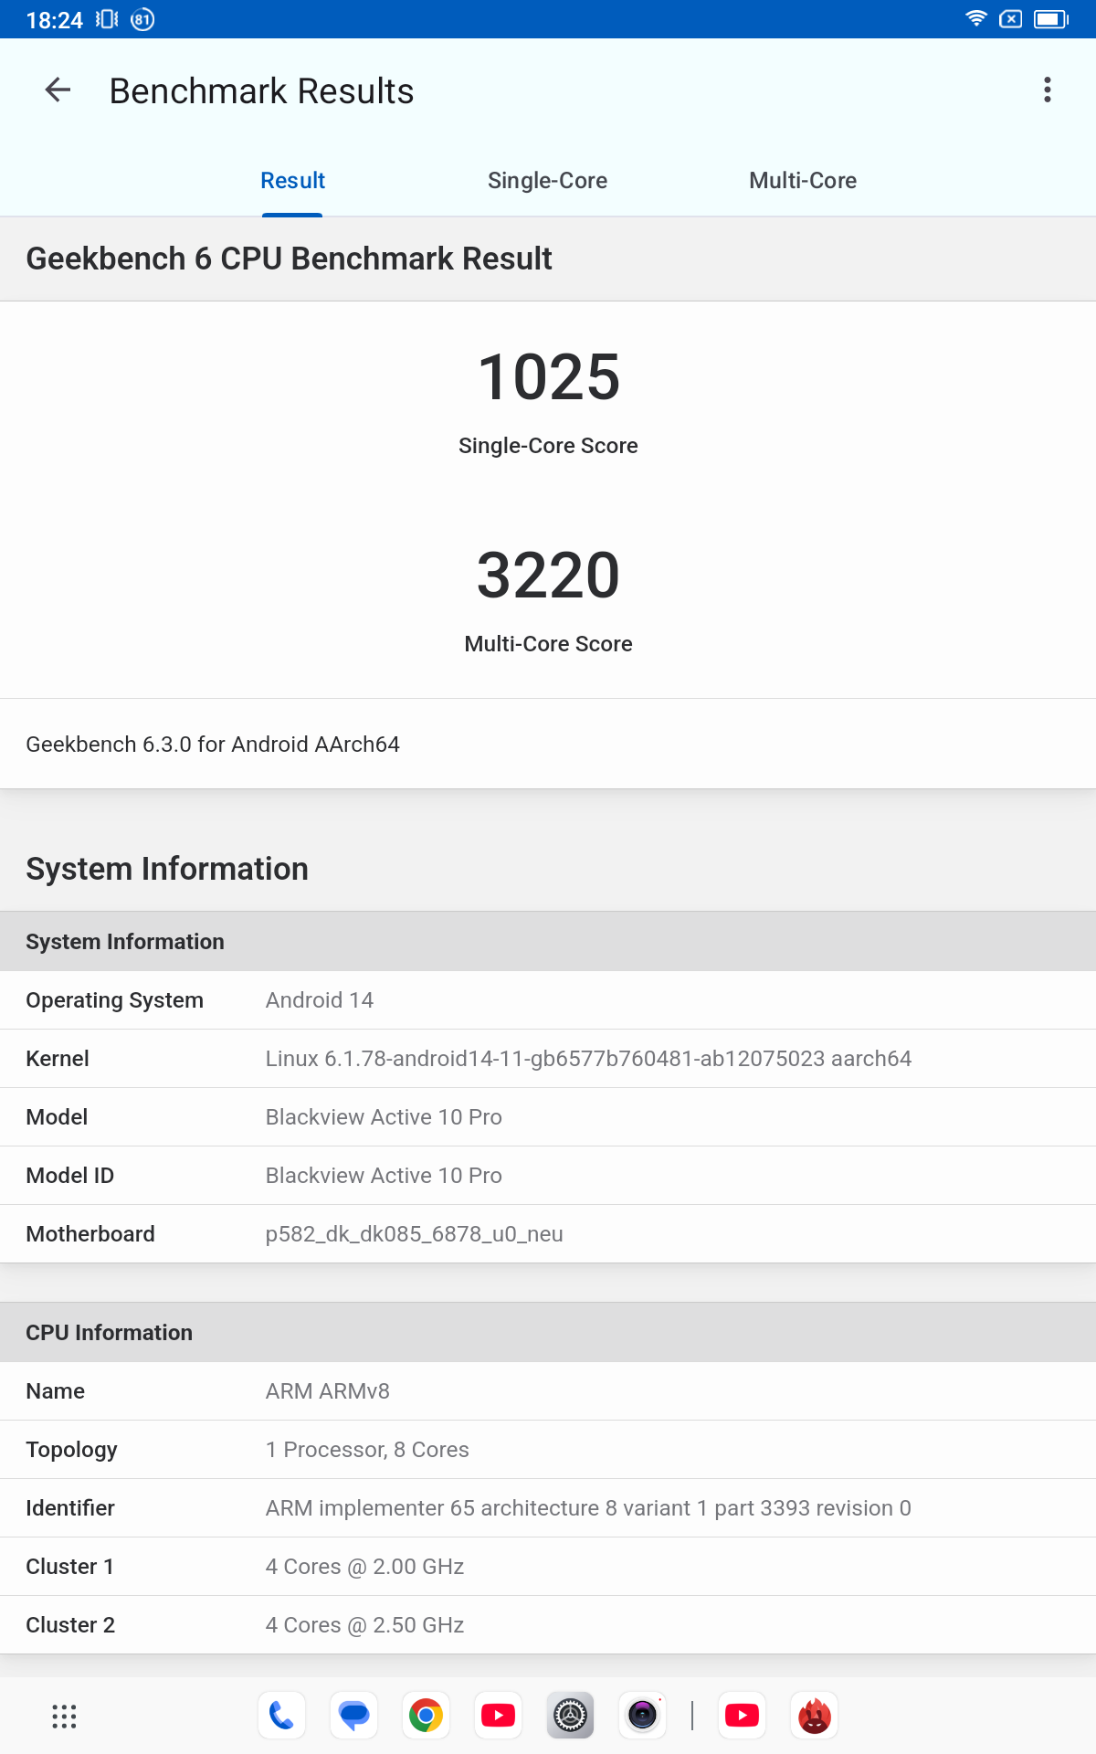The height and width of the screenshot is (1754, 1096).
Task: Tap the Topology value 1 Processor, 8 Cores
Action: coord(367,1450)
